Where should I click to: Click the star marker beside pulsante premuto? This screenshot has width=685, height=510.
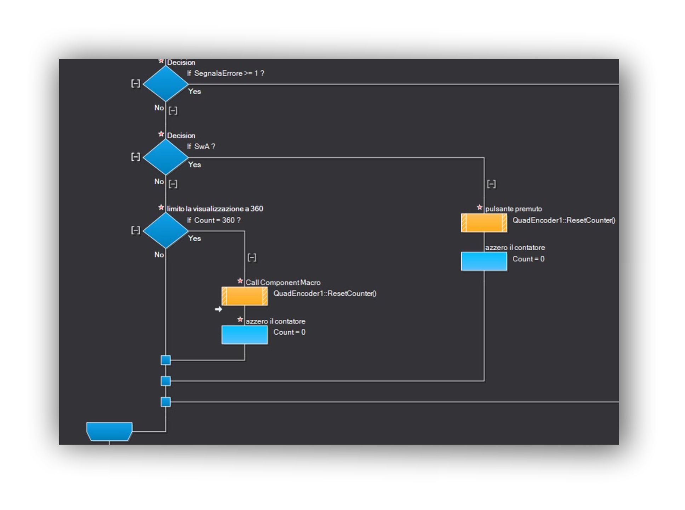click(479, 208)
